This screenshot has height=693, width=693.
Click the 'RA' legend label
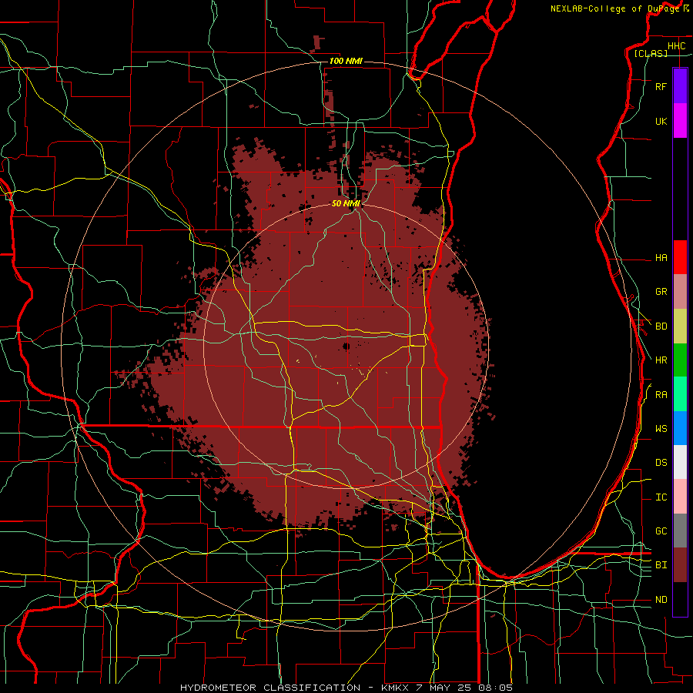pyautogui.click(x=661, y=395)
